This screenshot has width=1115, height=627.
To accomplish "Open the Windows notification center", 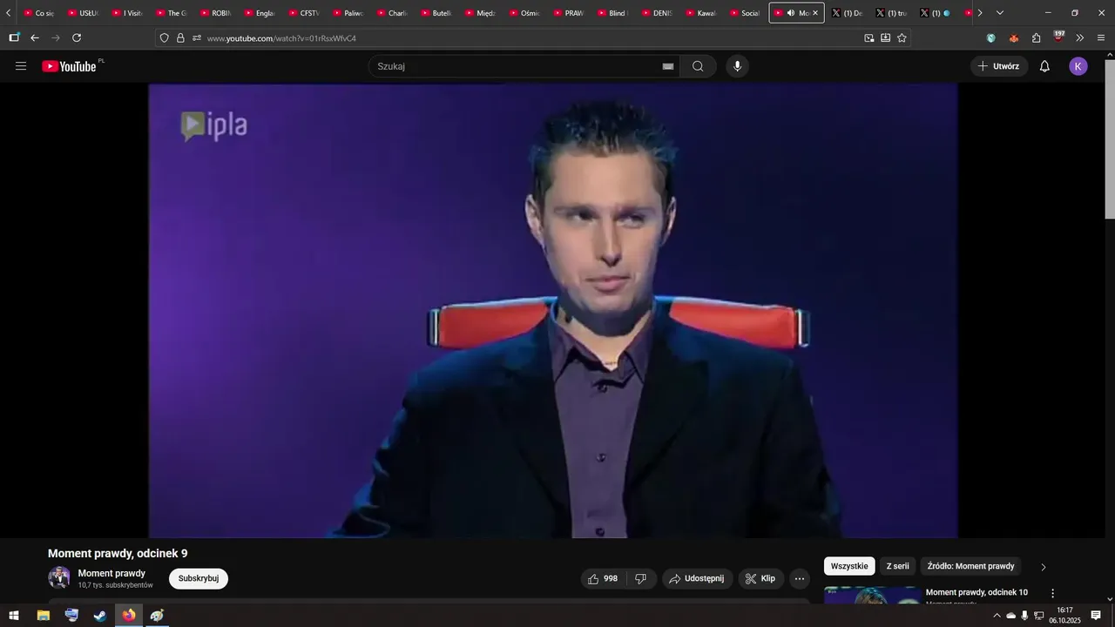I will point(1096,616).
